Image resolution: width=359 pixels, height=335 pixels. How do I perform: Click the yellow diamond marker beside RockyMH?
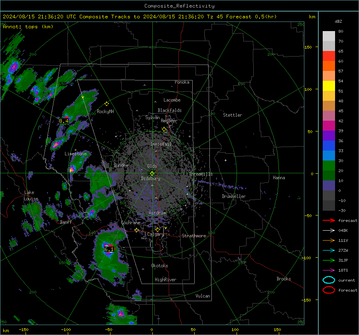coord(107,104)
